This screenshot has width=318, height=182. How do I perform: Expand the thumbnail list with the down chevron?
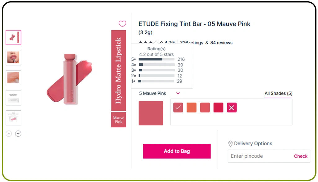tap(18, 133)
